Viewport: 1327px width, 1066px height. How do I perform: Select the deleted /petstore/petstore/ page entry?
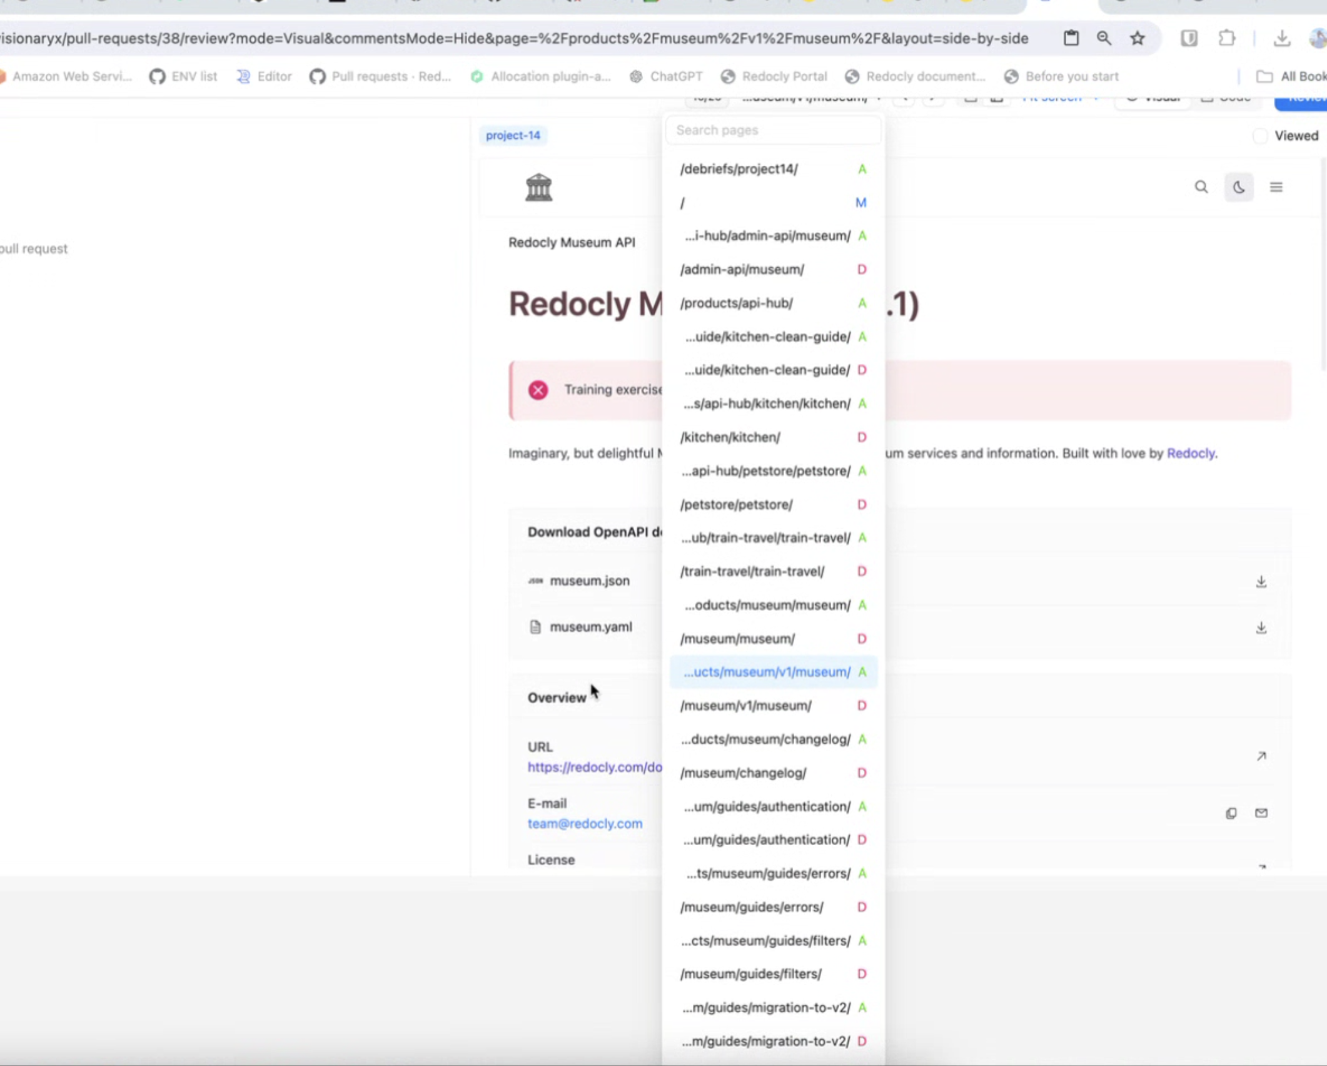[x=736, y=504]
